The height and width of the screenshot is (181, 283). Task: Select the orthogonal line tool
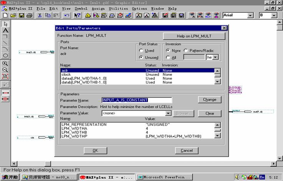[x=5, y=36]
